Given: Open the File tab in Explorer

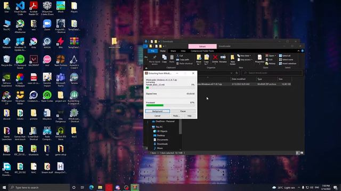Looking at the screenshot, I should [153, 51].
